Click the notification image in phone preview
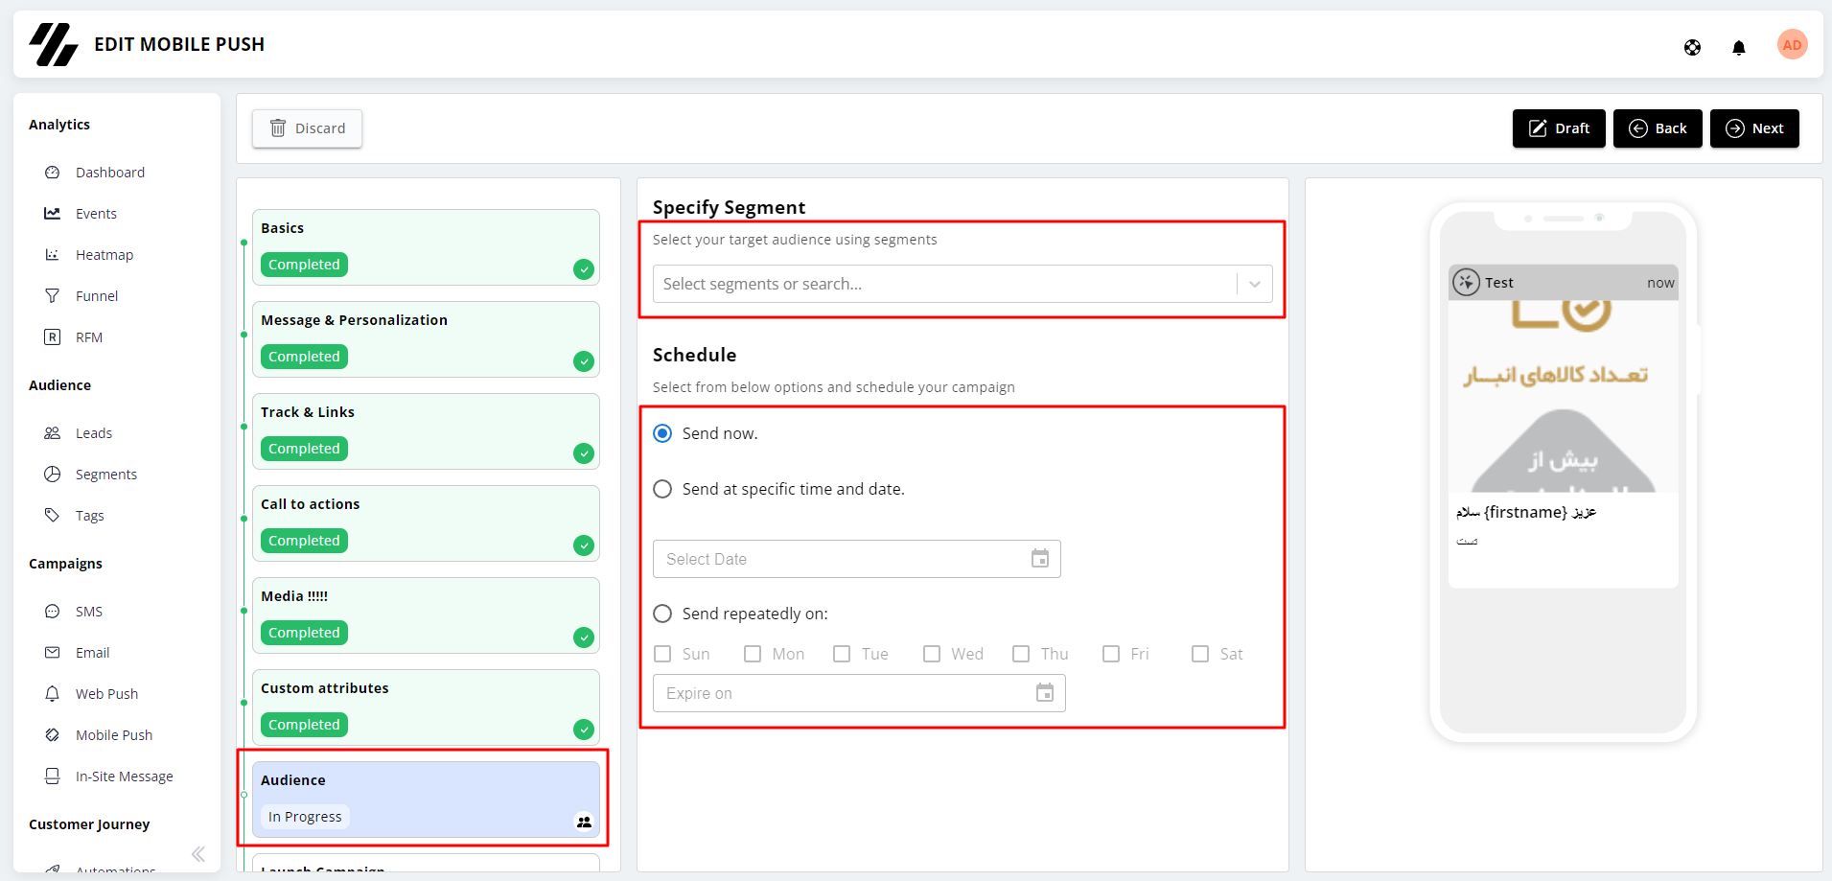The height and width of the screenshot is (881, 1832). click(1564, 397)
